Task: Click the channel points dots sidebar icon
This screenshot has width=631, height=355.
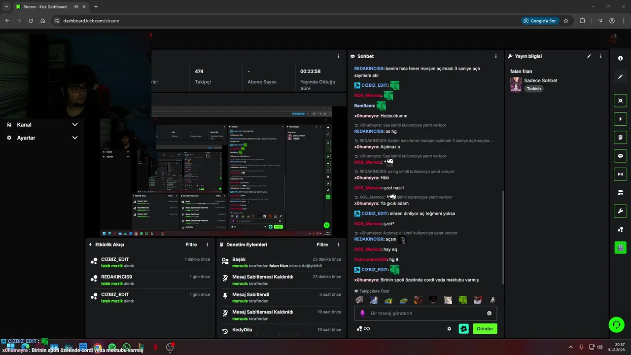Action: pos(620,229)
